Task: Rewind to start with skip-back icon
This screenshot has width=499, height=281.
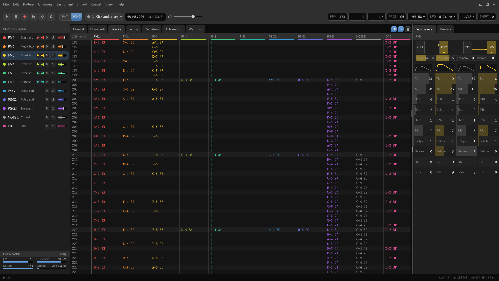Action: (34, 17)
